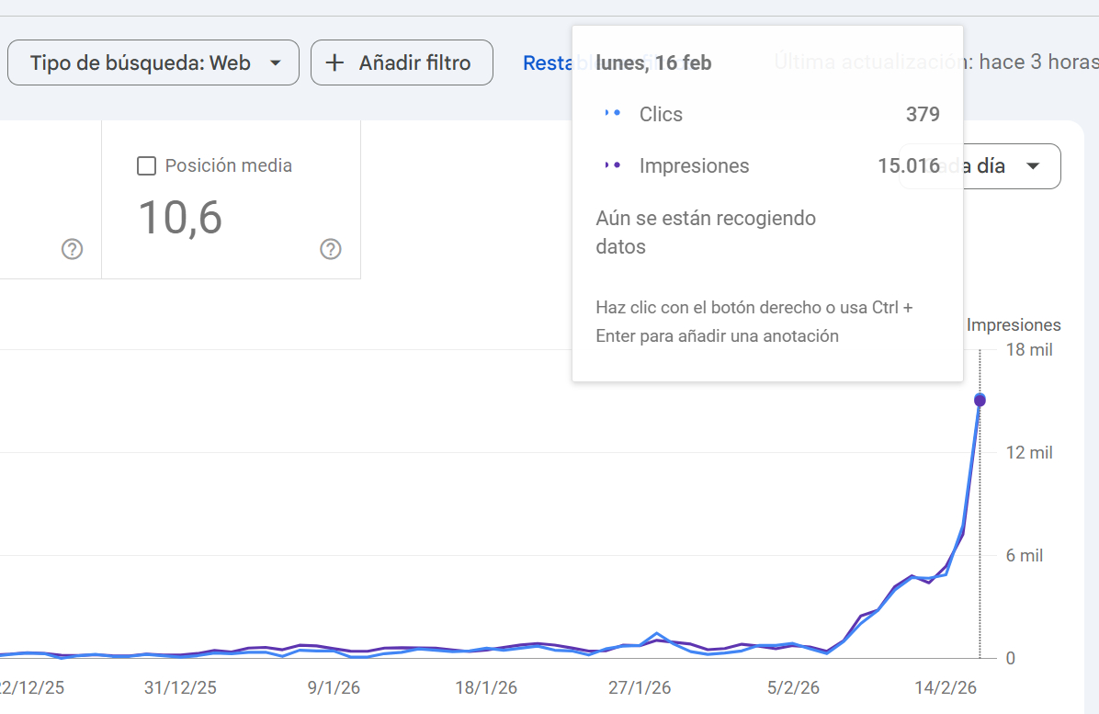Screen dimensions: 1099x714
Task: Click the 27/1/26 date on the x-axis
Action: (x=640, y=687)
